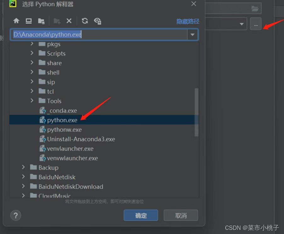Refresh the file tree
This screenshot has height=234, width=284.
tap(85, 21)
